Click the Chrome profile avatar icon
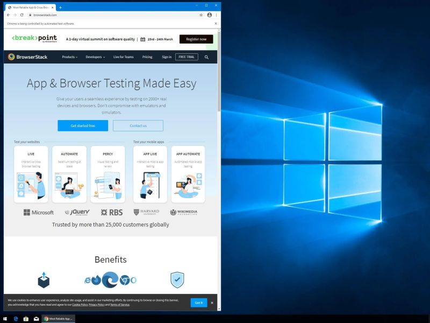Viewport: 430px width, 323px height. [x=209, y=16]
